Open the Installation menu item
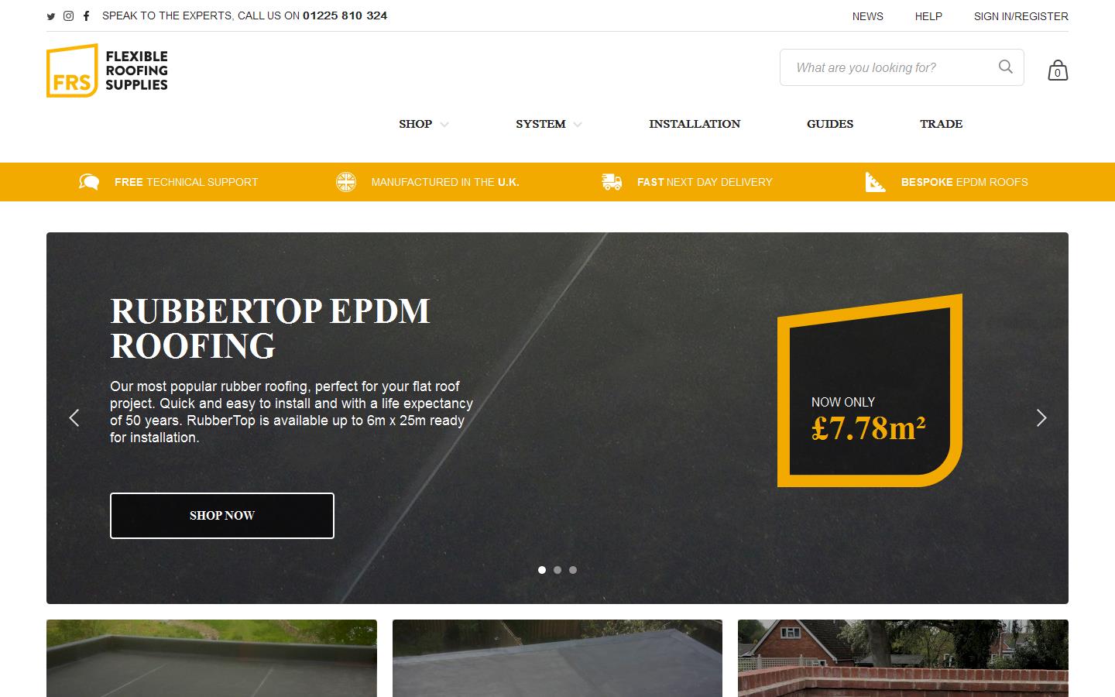Image resolution: width=1115 pixels, height=697 pixels. [x=695, y=124]
